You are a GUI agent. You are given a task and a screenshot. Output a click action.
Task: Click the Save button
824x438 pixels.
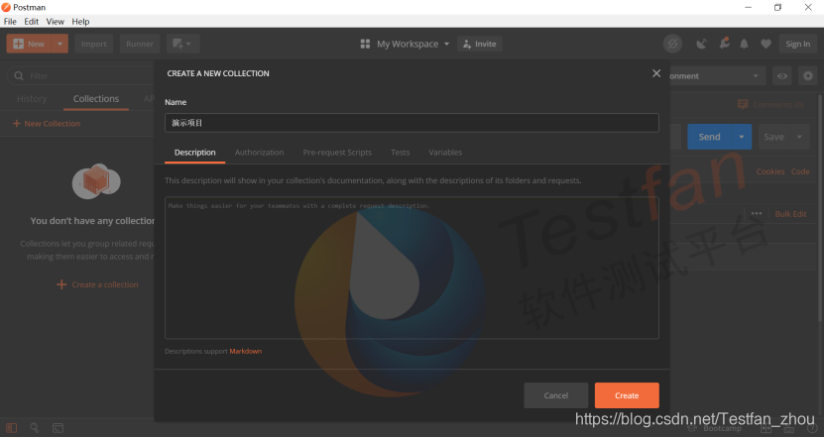(x=773, y=137)
